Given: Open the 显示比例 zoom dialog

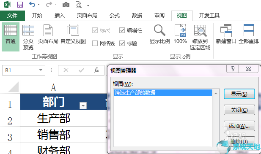Looking at the screenshot, I should (x=159, y=34).
